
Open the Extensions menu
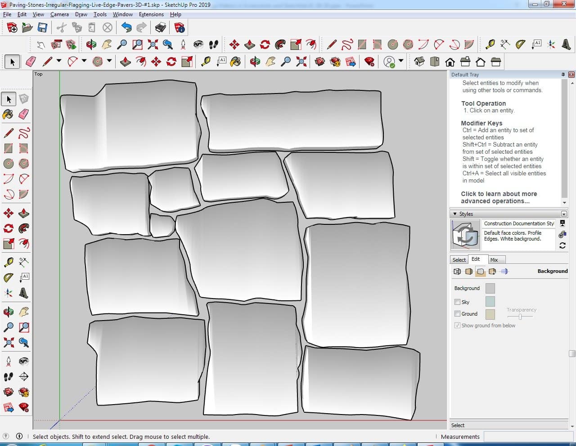coord(151,14)
